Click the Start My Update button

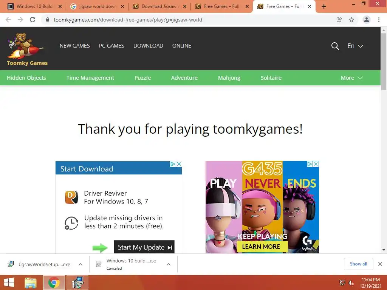coord(144,247)
